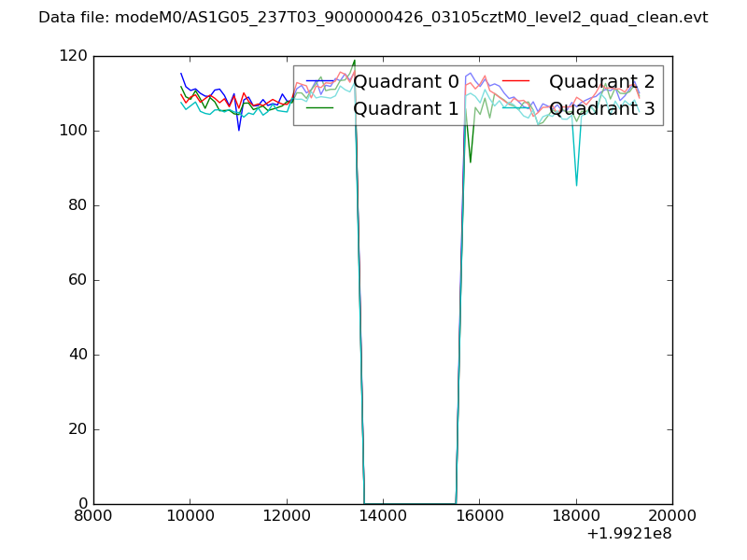
Task: Click the green dip near x 16000
Action: 471,159
